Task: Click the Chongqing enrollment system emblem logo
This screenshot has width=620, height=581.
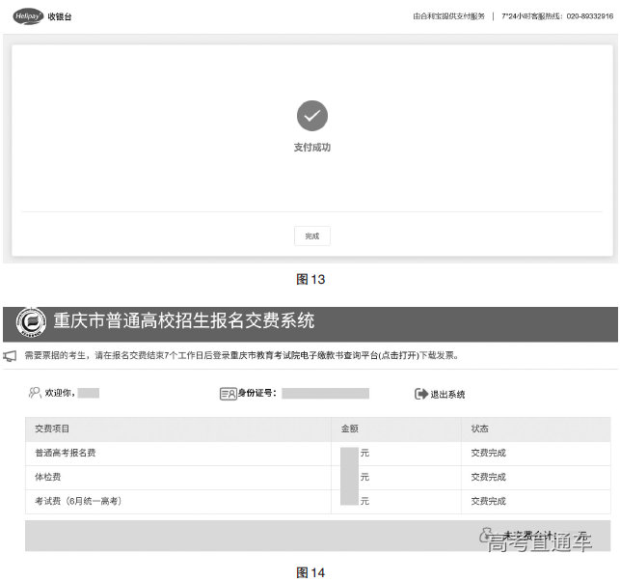Action: (x=31, y=322)
